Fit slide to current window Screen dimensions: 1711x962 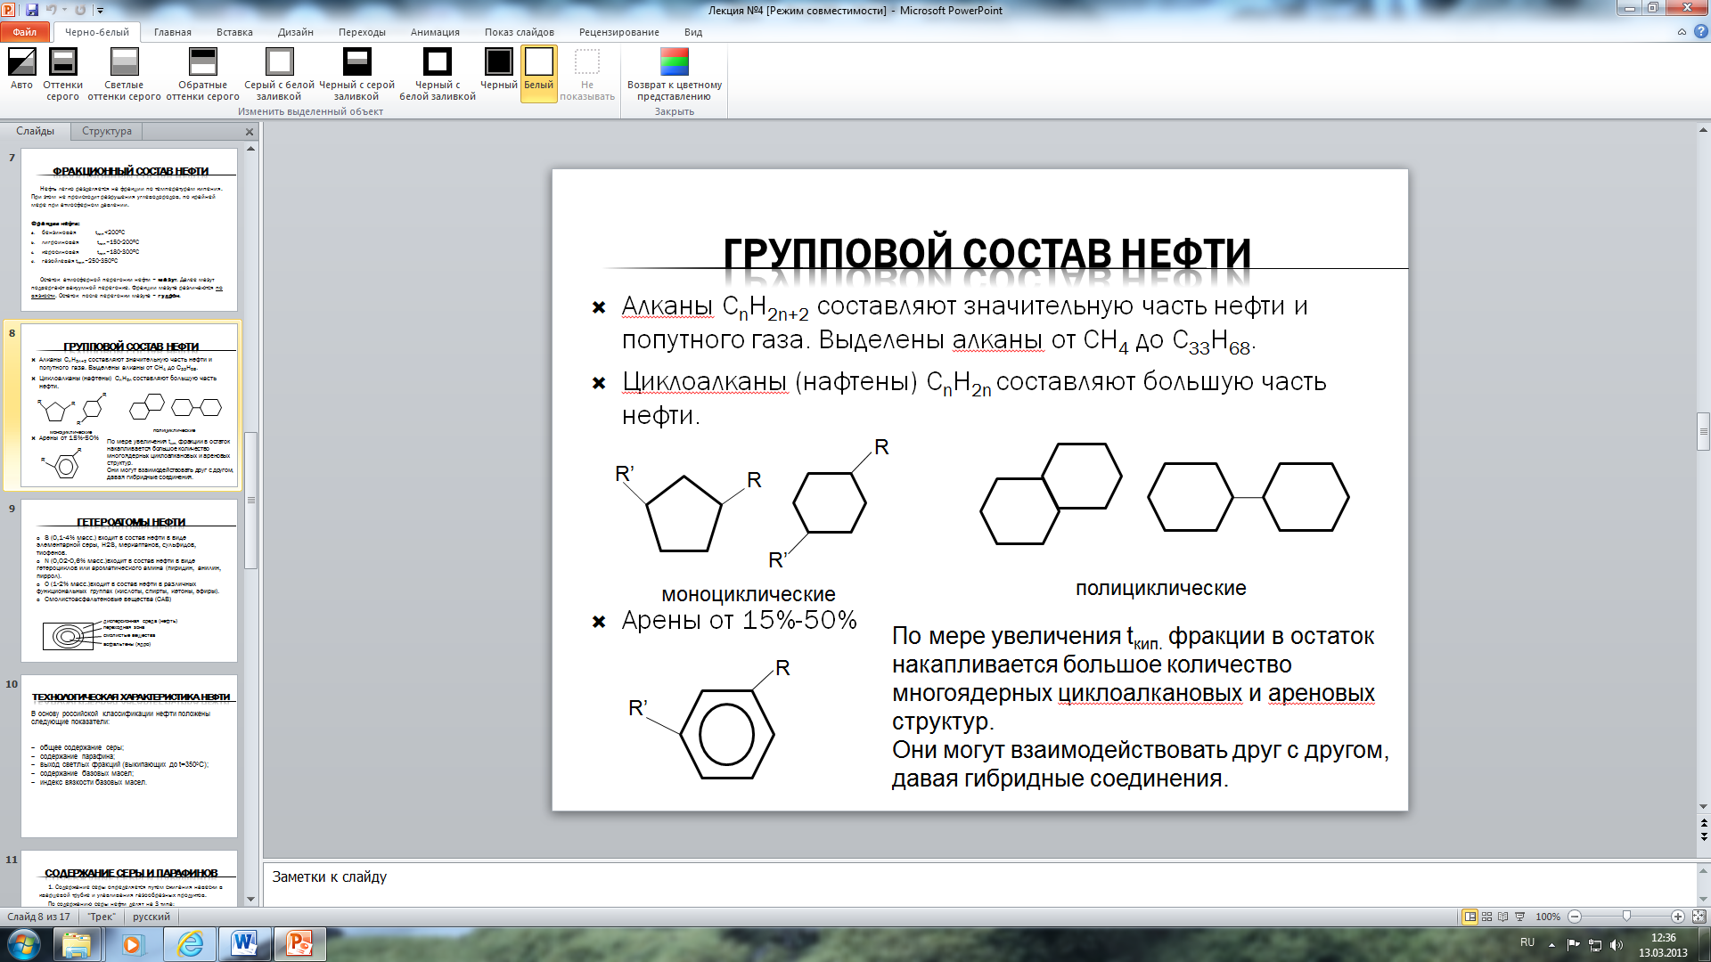tap(1699, 917)
